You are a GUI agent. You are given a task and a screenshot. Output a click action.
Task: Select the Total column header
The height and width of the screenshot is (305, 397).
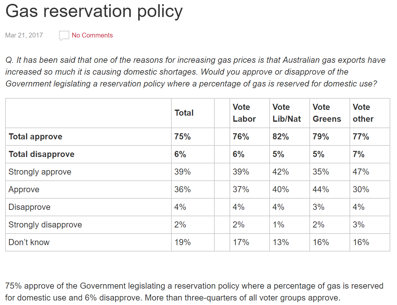184,113
